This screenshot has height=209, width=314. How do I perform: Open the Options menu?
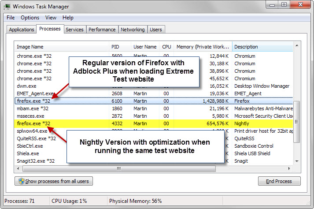pyautogui.click(x=30, y=18)
